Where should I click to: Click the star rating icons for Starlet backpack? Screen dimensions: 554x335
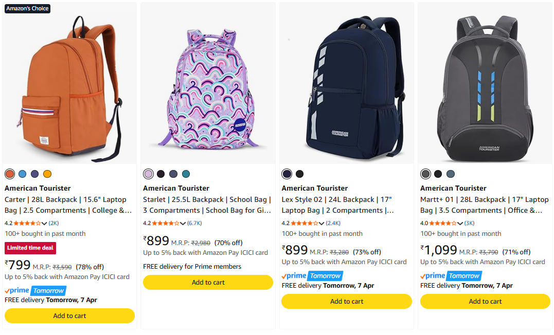[166, 223]
